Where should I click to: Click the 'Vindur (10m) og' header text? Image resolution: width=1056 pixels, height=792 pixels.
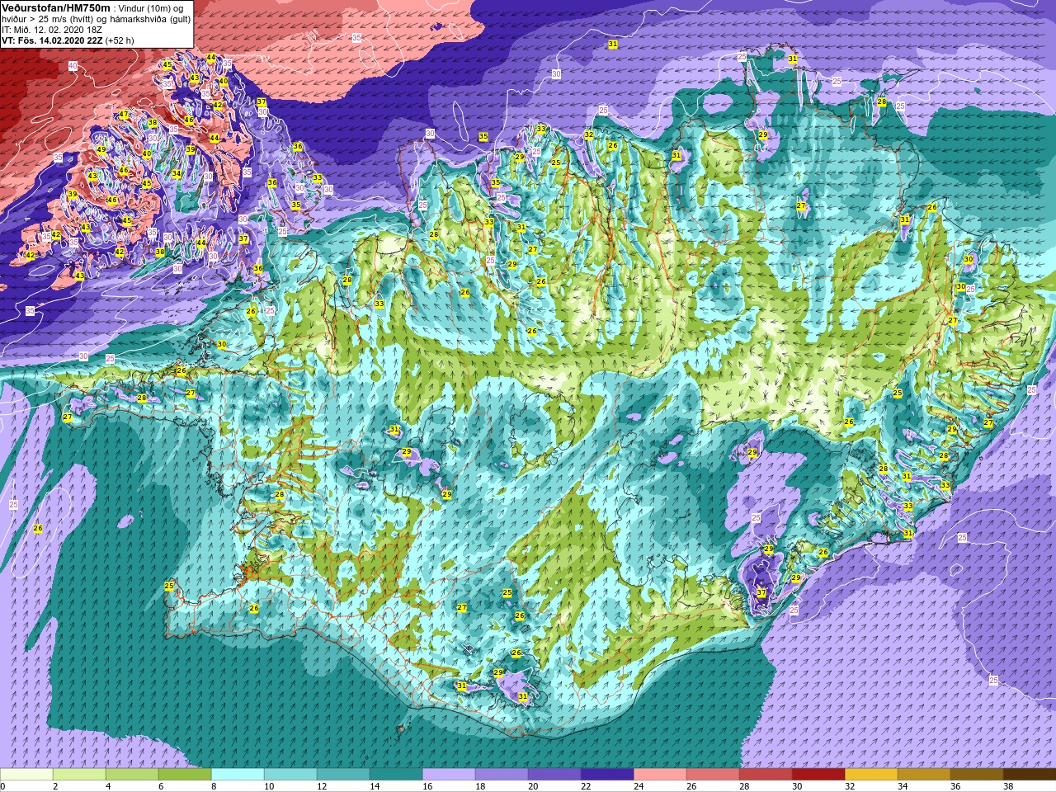pos(151,7)
